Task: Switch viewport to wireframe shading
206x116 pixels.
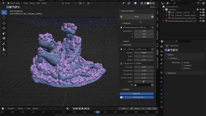Action: [x=145, y=3]
